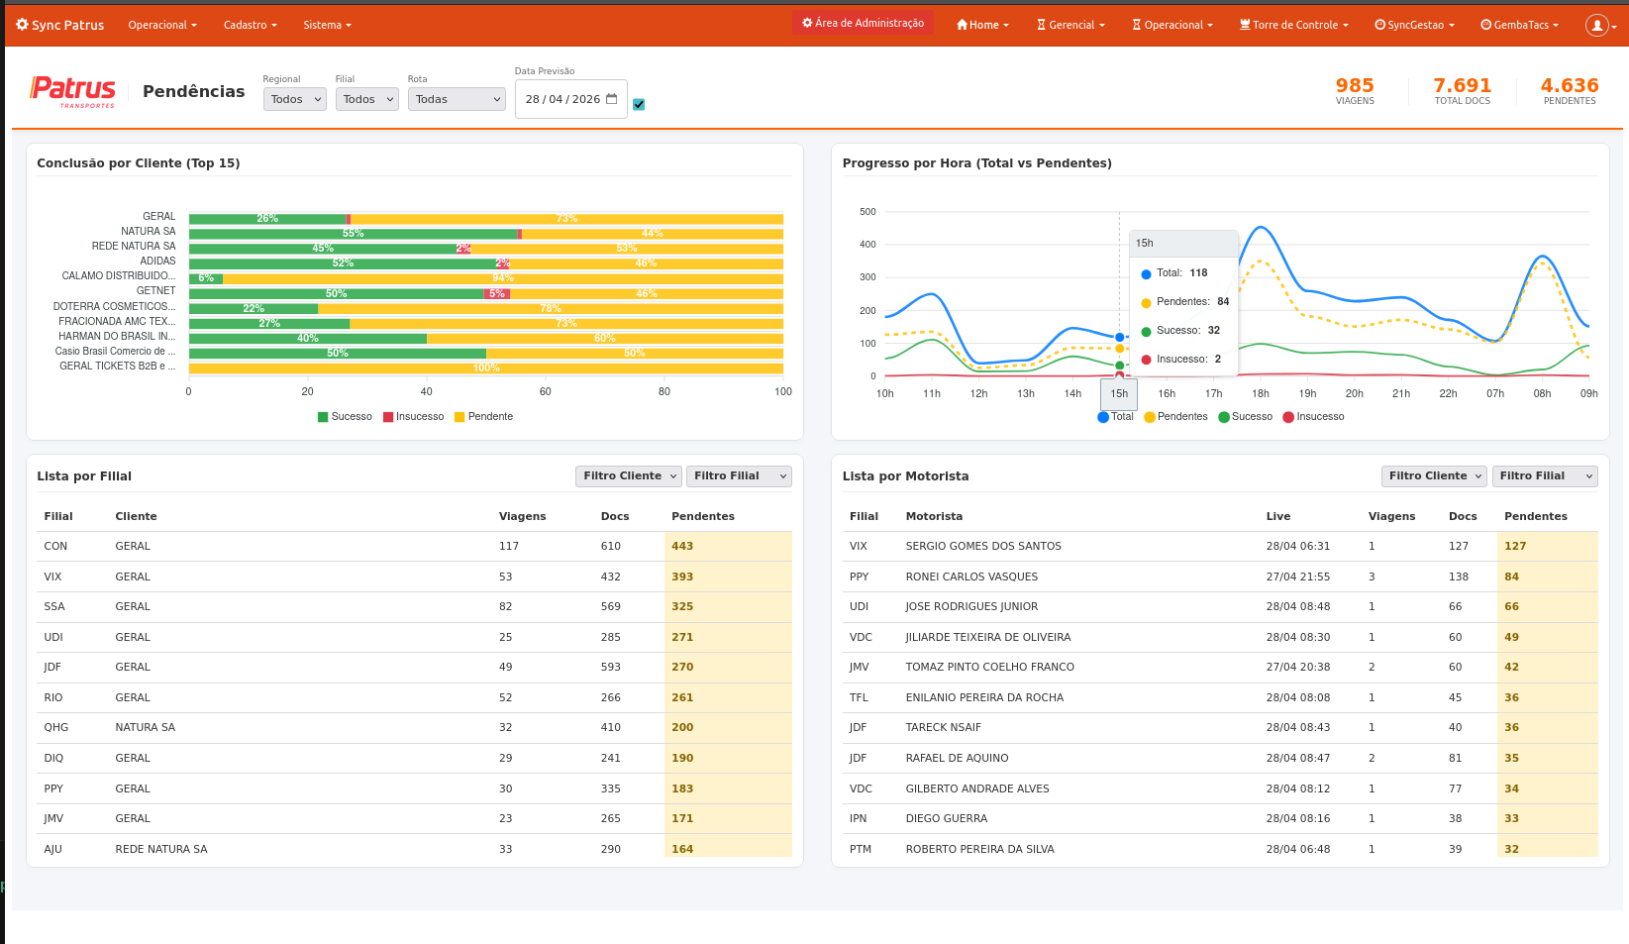Click the gear icon beside Sync Patrus
Image resolution: width=1629 pixels, height=944 pixels.
(x=22, y=25)
